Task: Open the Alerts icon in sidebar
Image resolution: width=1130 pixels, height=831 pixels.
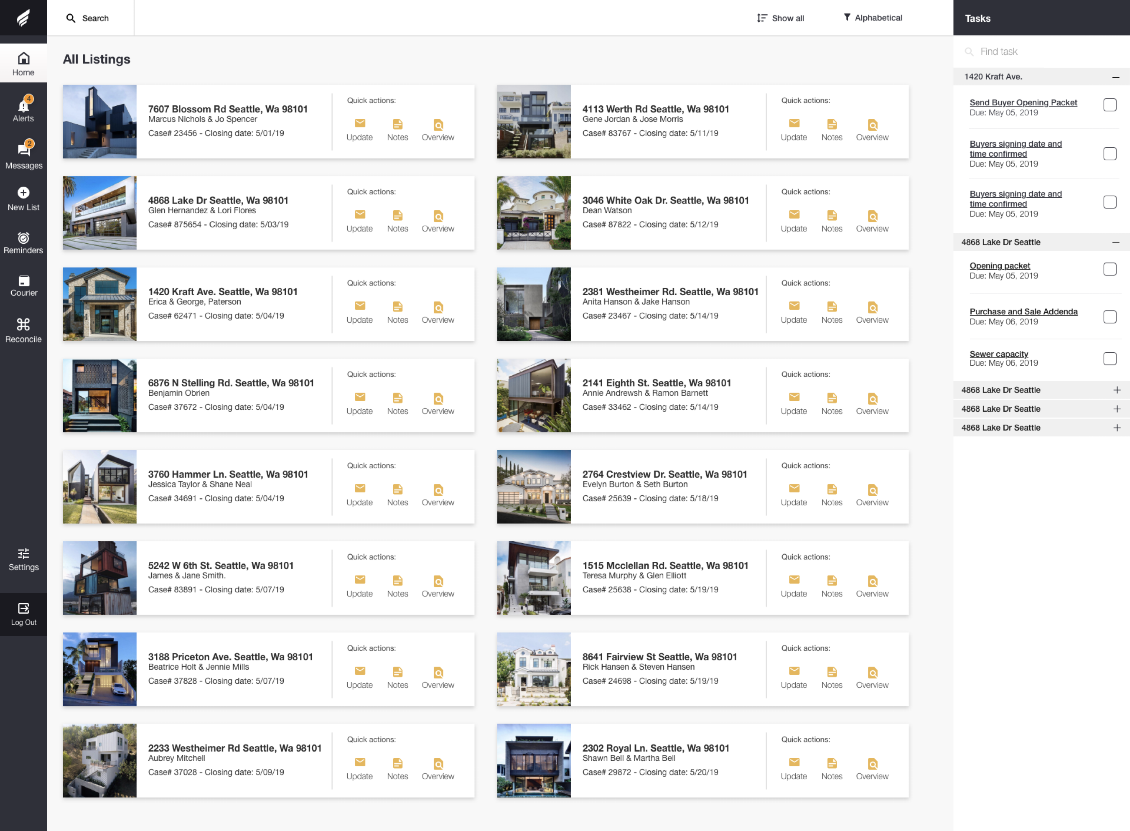Action: click(23, 109)
